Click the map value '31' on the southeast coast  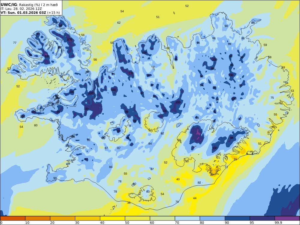235,159
